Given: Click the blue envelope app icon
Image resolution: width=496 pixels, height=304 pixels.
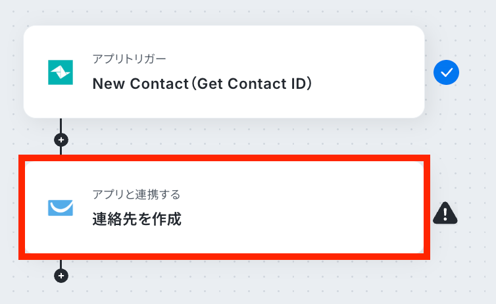Looking at the screenshot, I should tap(61, 208).
